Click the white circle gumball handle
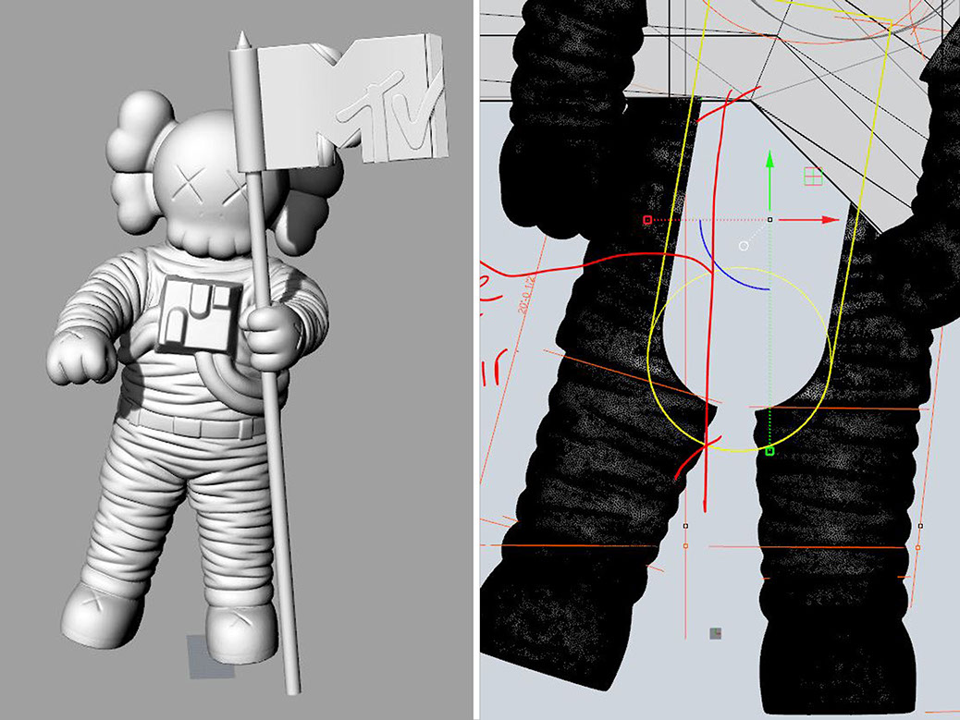 [x=743, y=246]
